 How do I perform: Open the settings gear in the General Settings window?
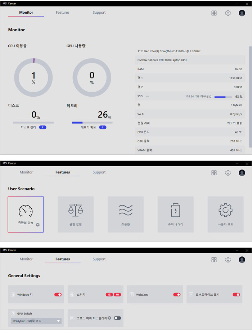[x=228, y=260]
